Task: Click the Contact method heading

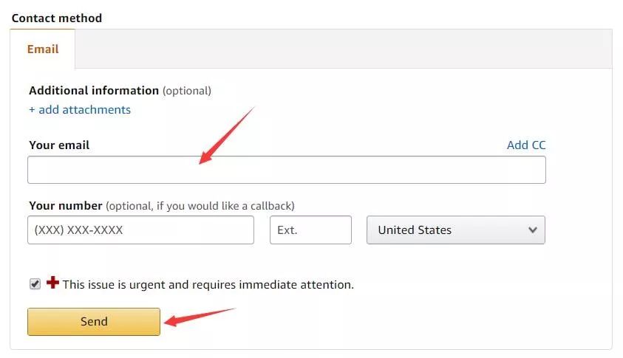Action: (x=57, y=18)
